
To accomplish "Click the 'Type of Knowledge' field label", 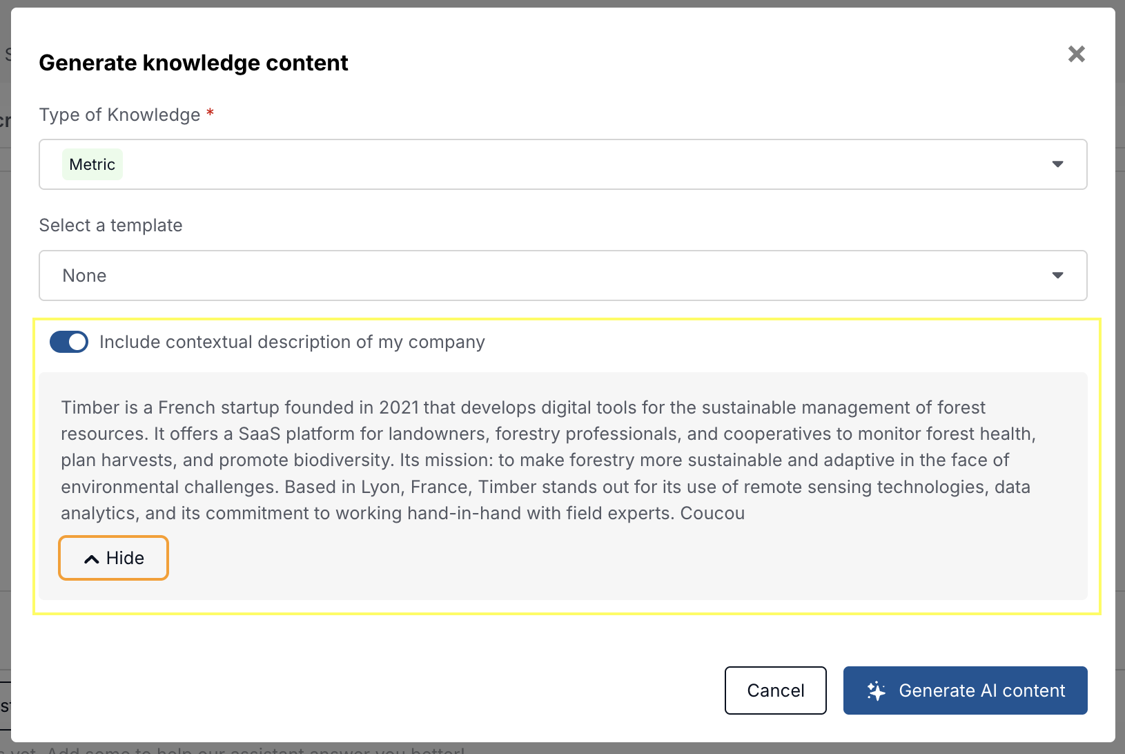I will [x=119, y=115].
